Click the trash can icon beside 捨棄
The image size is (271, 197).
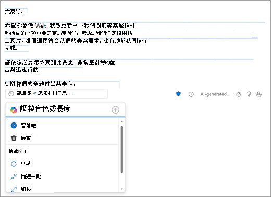14,138
